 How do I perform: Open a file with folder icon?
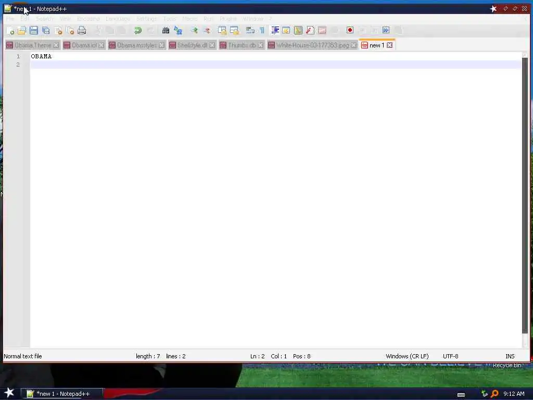[22, 31]
